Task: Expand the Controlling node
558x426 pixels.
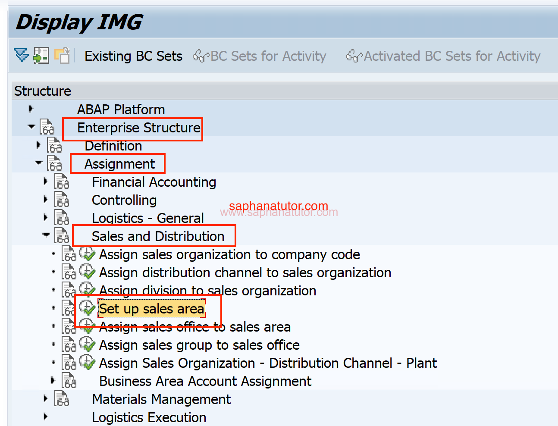Action: point(46,199)
